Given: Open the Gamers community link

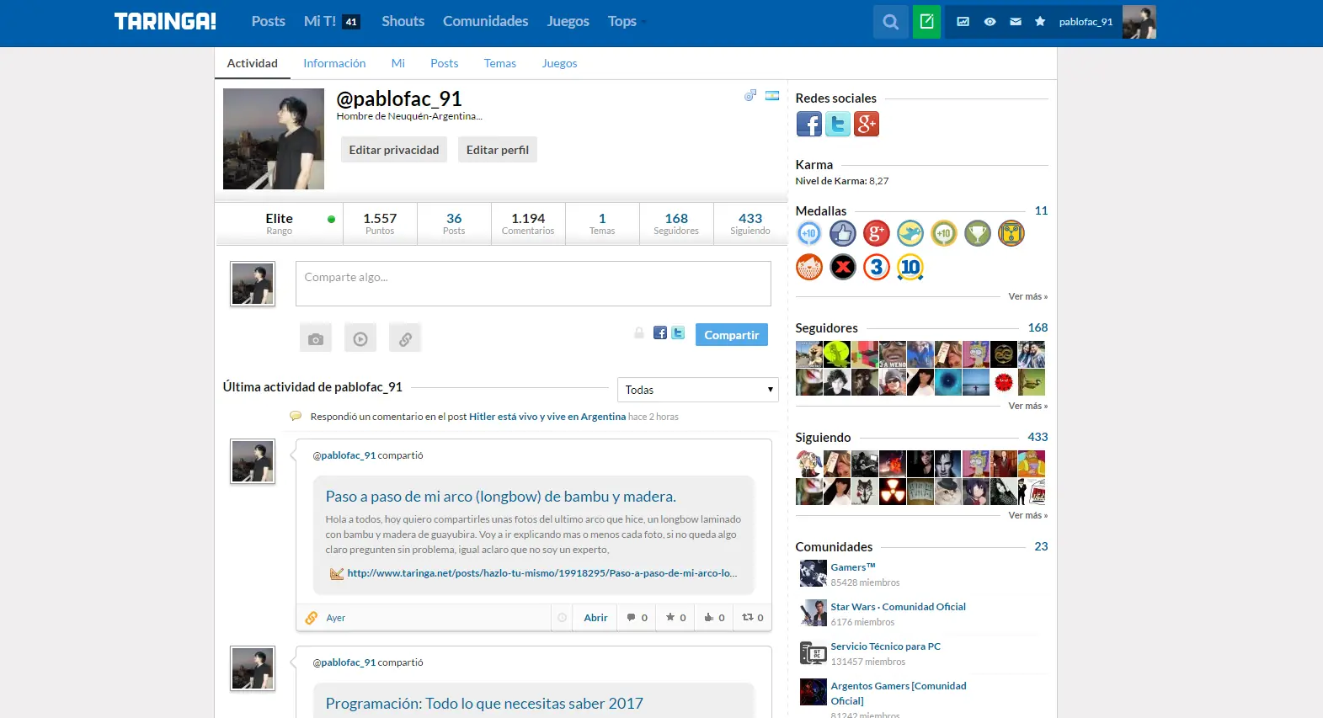Looking at the screenshot, I should coord(853,567).
